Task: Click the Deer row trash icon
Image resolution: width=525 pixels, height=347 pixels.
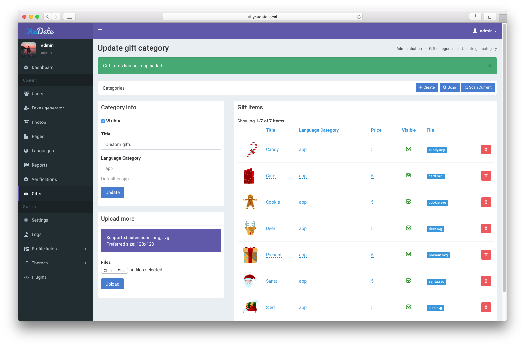Action: [486, 228]
